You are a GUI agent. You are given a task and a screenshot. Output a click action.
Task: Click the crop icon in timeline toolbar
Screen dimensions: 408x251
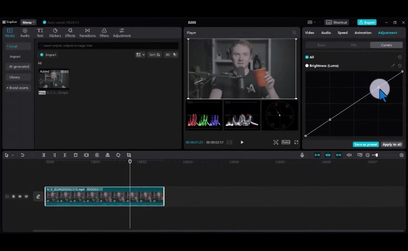pos(129,155)
